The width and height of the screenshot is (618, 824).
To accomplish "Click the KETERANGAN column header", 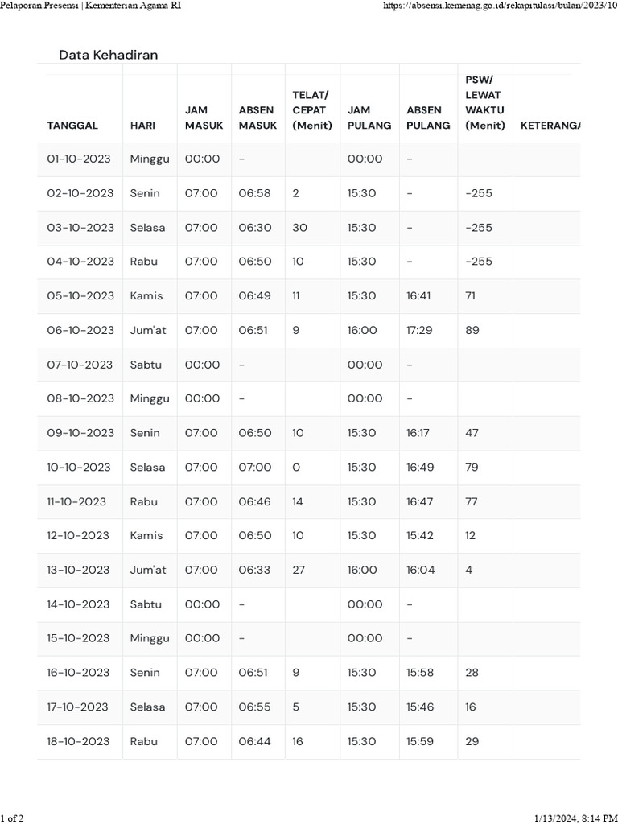I will click(x=550, y=126).
